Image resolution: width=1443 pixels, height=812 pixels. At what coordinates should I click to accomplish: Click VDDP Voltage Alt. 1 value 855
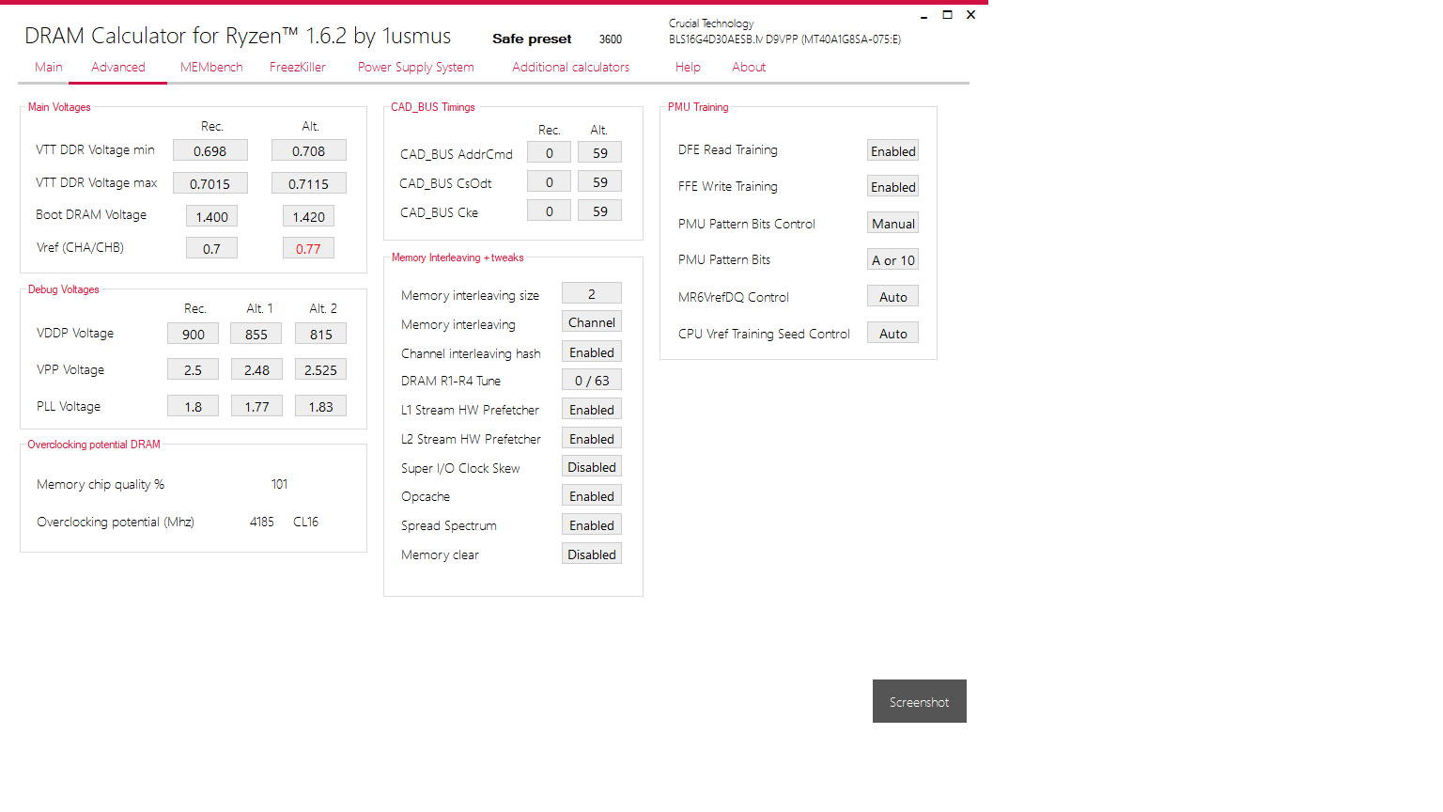click(256, 334)
